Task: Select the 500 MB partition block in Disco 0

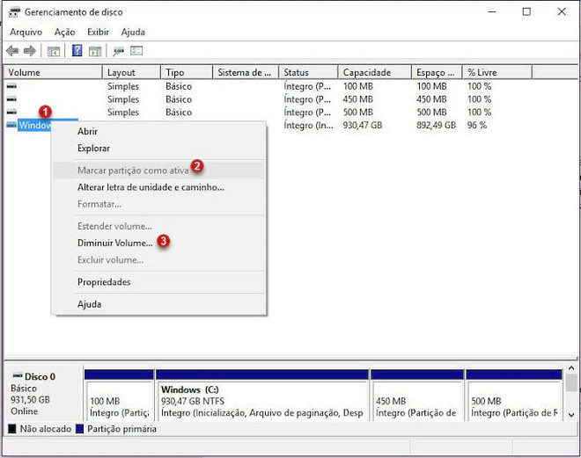Action: tap(513, 395)
